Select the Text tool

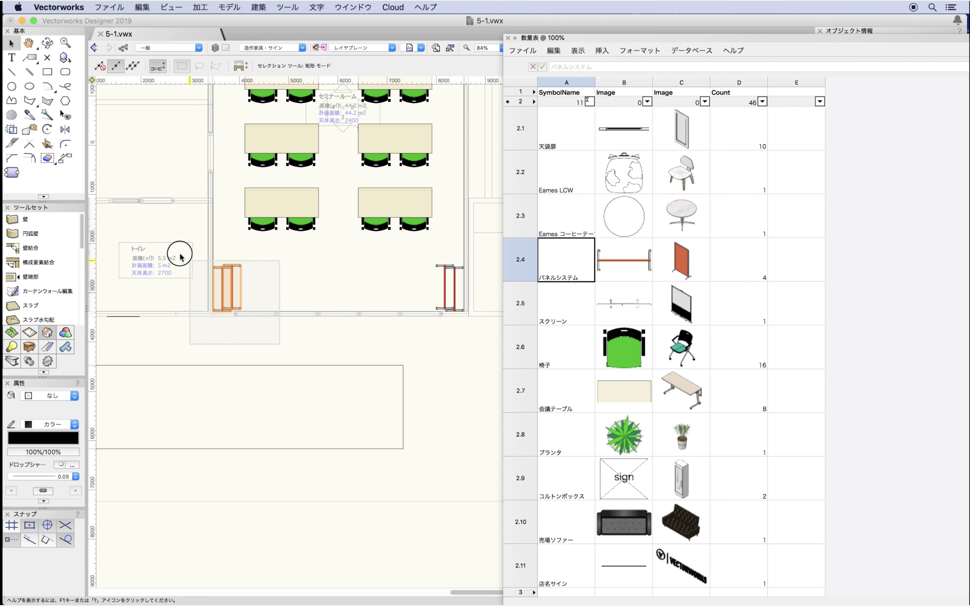tap(11, 58)
